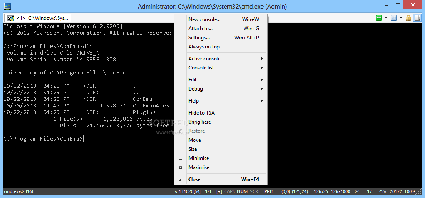Choose 'Attach to...' from the menu

tap(221, 29)
